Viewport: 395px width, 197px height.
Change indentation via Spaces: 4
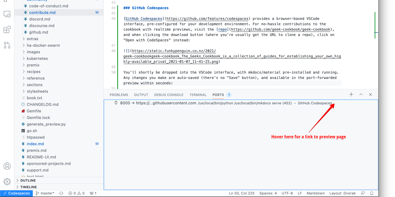point(268,193)
